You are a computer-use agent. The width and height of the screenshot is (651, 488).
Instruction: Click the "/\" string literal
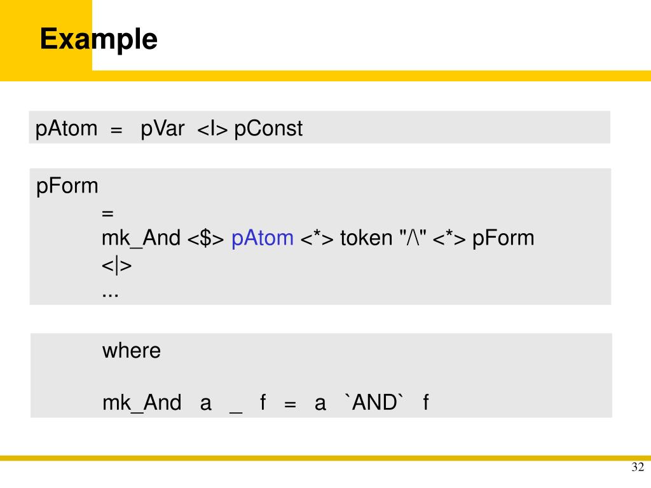[413, 238]
